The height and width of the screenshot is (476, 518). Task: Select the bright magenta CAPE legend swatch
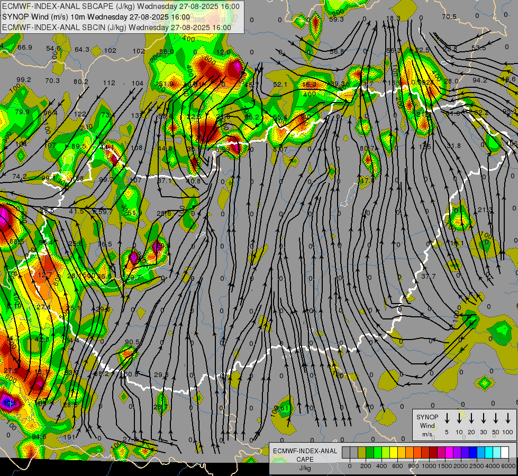coord(449,453)
